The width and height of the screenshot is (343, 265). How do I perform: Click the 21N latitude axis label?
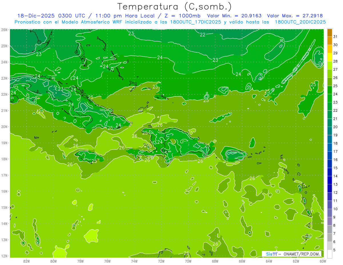click(x=4, y=111)
